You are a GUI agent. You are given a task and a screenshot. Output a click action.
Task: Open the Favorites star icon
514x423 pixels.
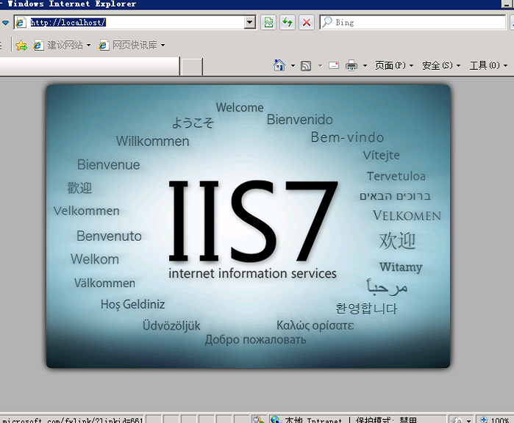click(x=21, y=46)
